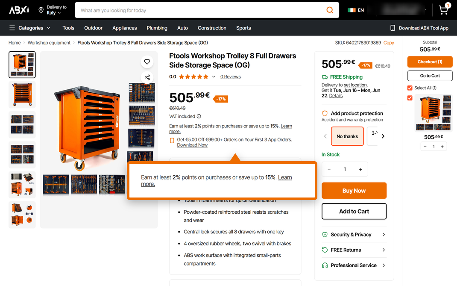Open delivery location pin for Italy

(41, 10)
